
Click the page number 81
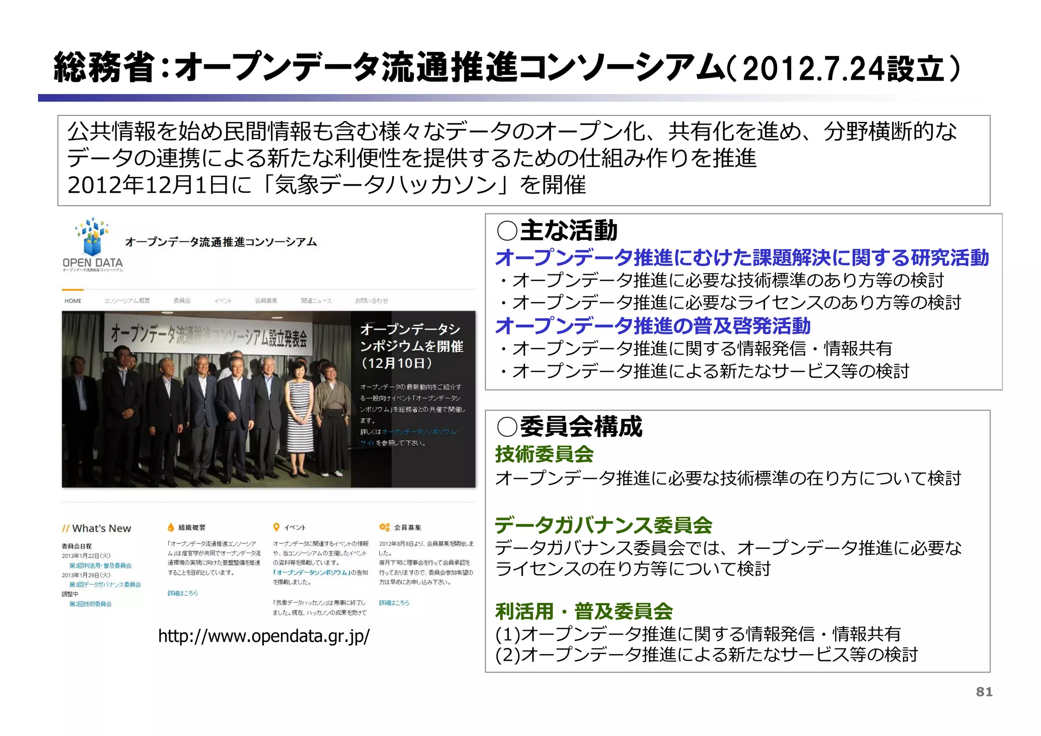[x=984, y=692]
